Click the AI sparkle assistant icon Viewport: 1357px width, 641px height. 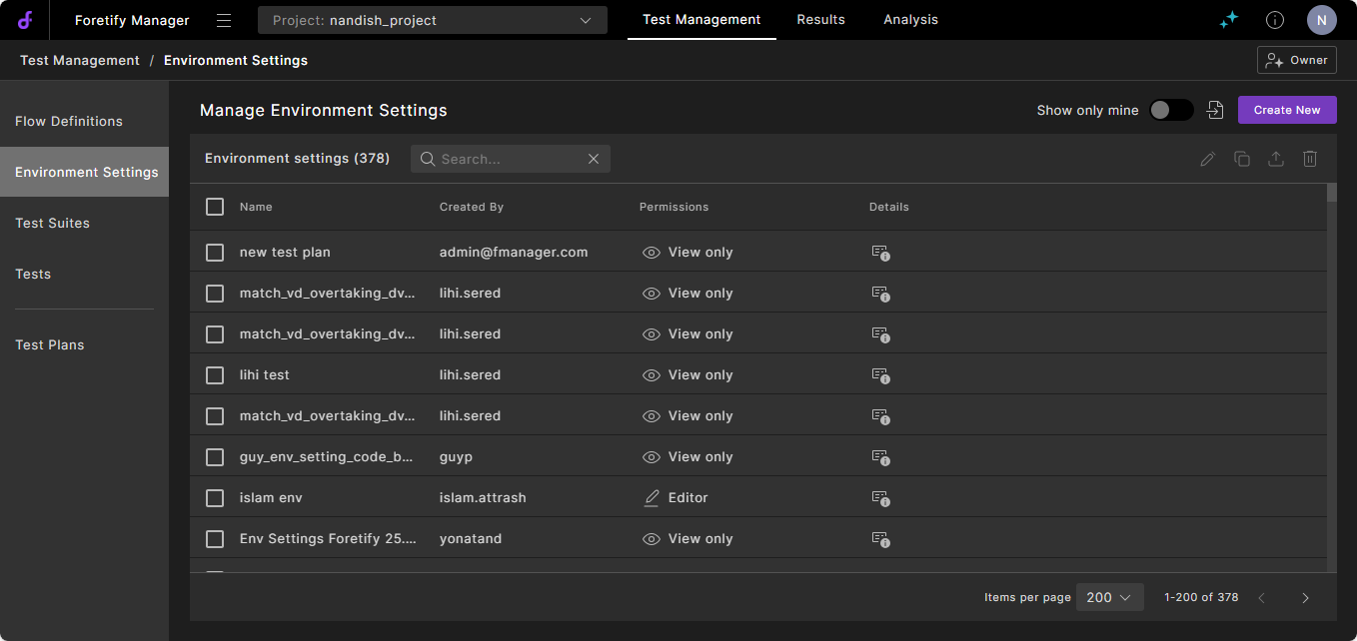pos(1229,20)
